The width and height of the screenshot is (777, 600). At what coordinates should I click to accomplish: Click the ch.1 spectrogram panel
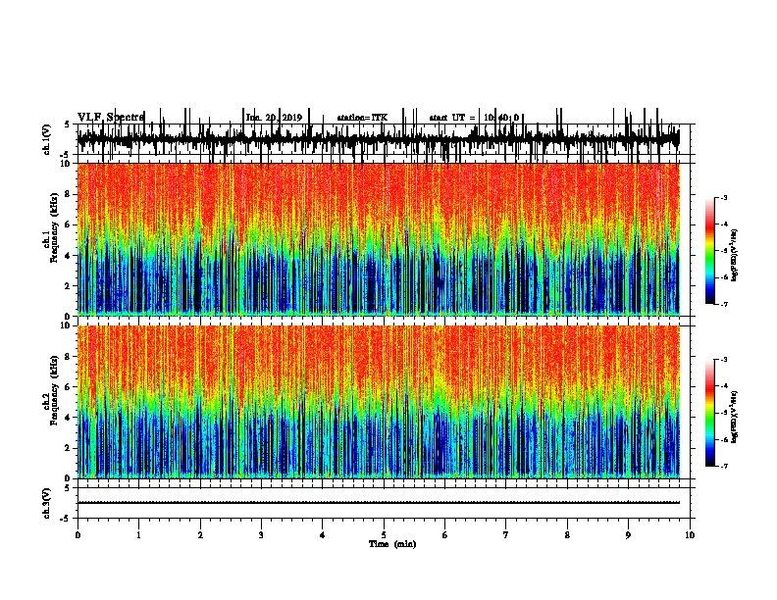379,239
